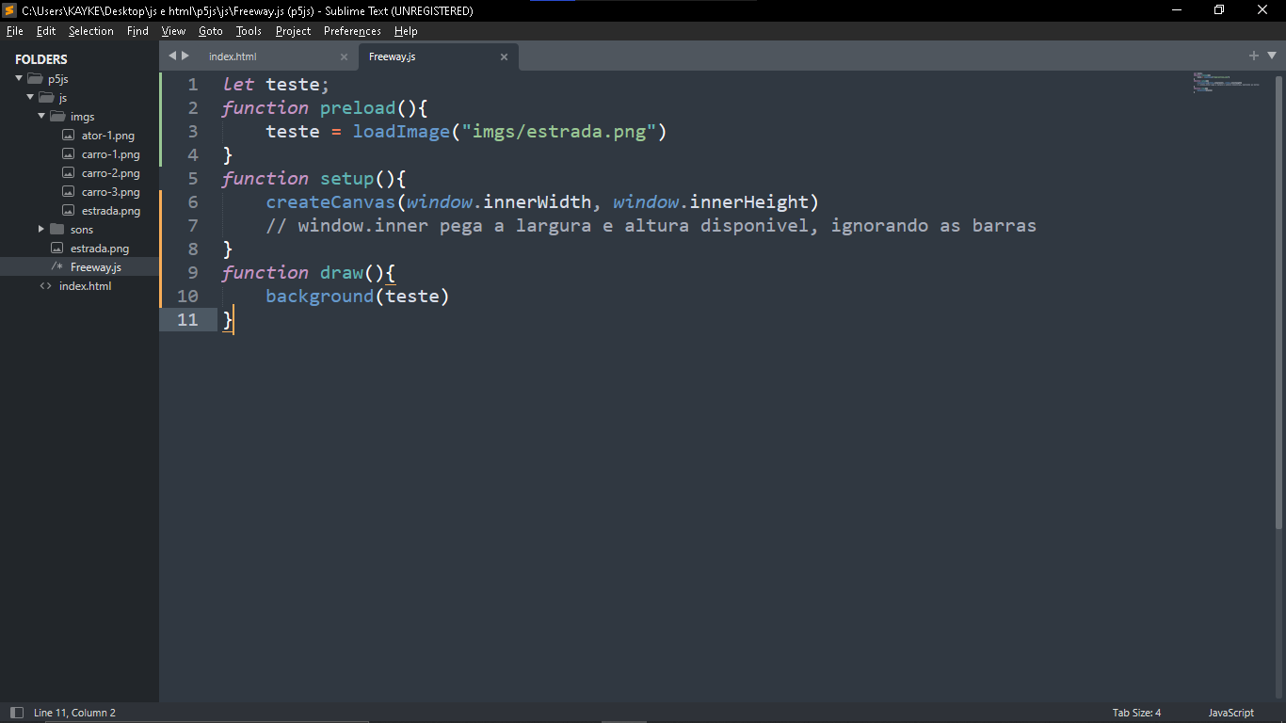1286x723 pixels.
Task: Close the index.html tab
Action: coord(344,57)
